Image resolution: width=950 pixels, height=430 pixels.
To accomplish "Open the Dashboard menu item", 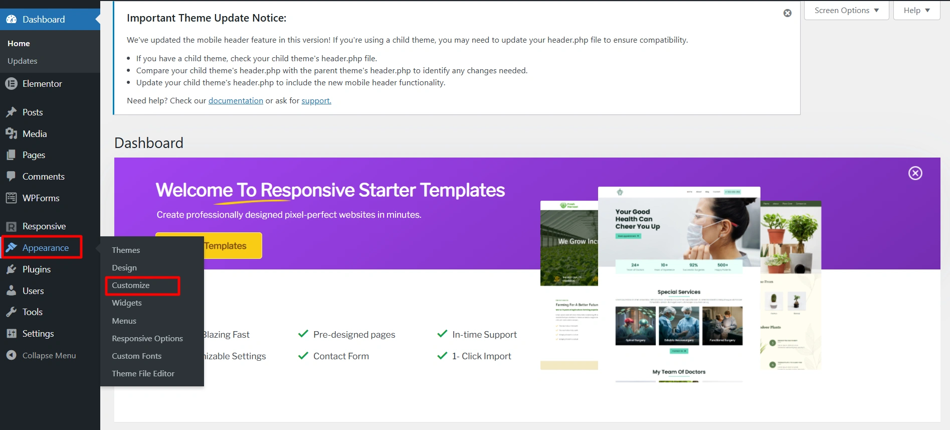I will coord(50,20).
